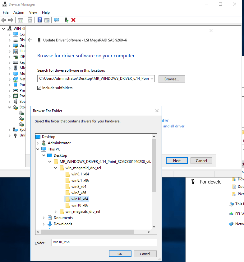
Task: Open the View menu
Action: coord(33,12)
